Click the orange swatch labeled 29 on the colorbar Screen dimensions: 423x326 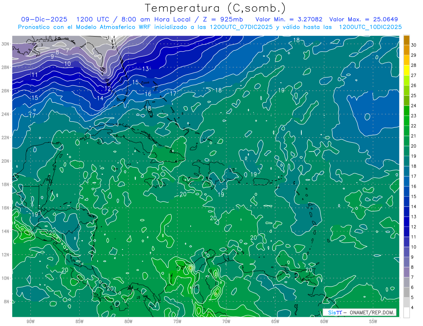point(407,50)
